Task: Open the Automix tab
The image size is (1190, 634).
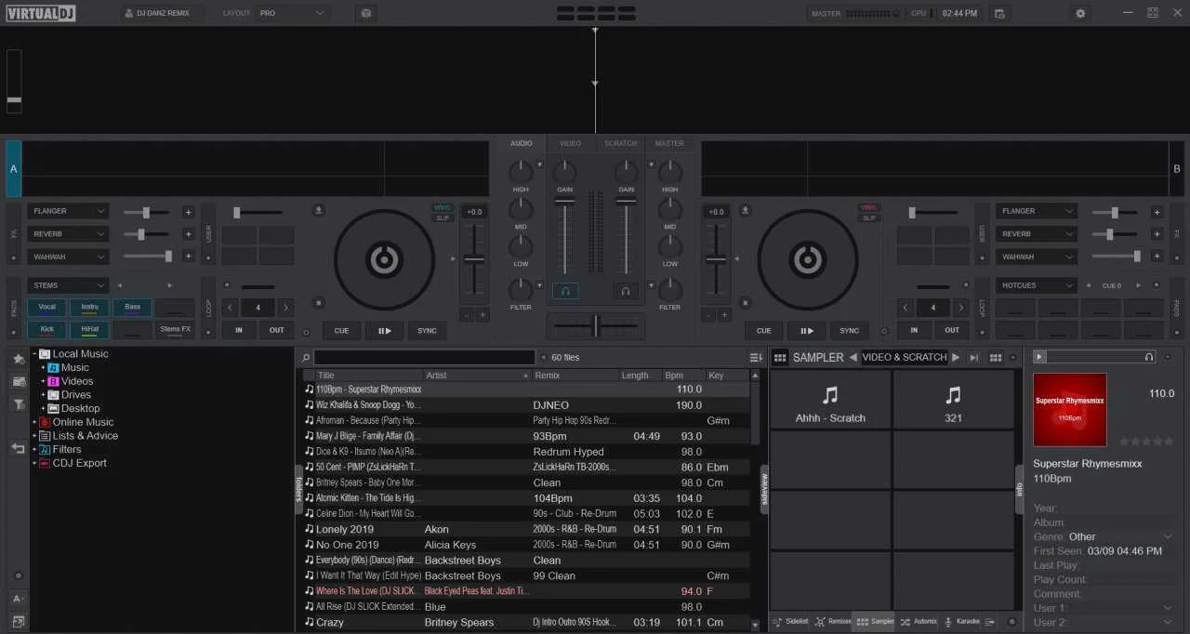Action: [919, 621]
